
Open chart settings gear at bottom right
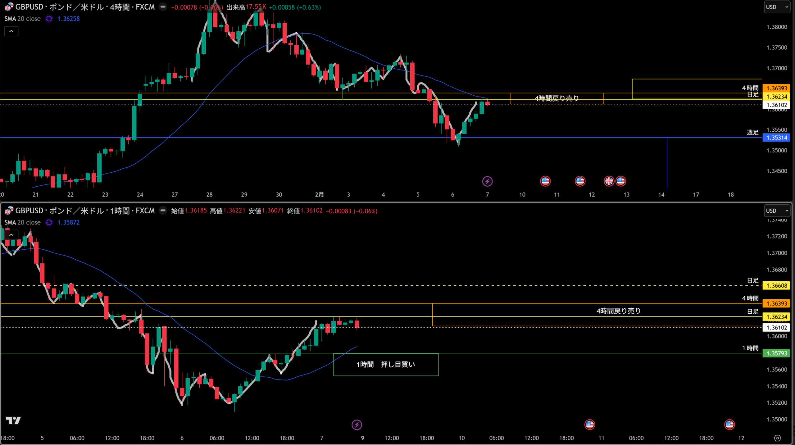(x=777, y=438)
